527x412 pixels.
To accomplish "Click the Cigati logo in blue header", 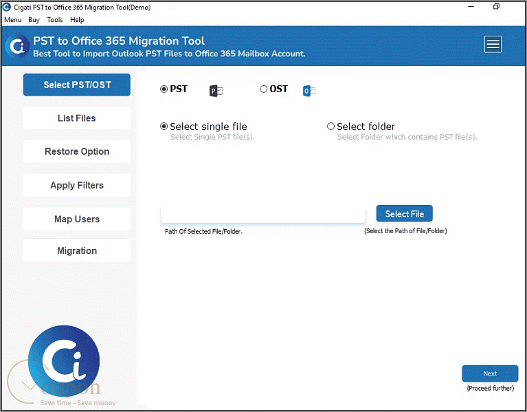I will 17,46.
